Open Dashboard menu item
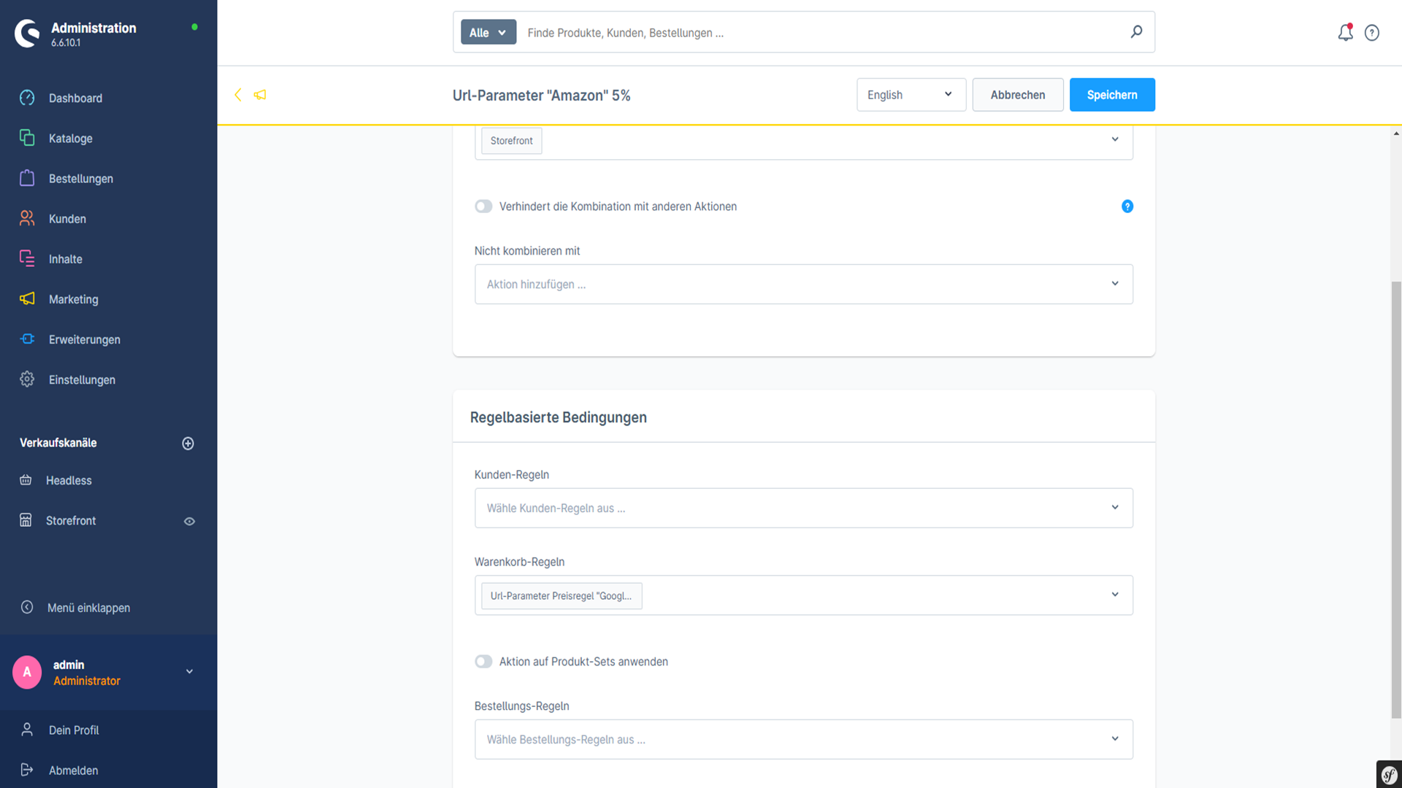1402x788 pixels. (75, 98)
